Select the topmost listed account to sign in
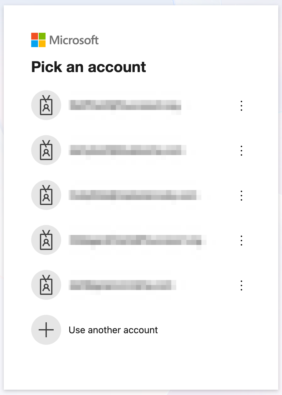Image resolution: width=282 pixels, height=395 pixels. point(125,105)
